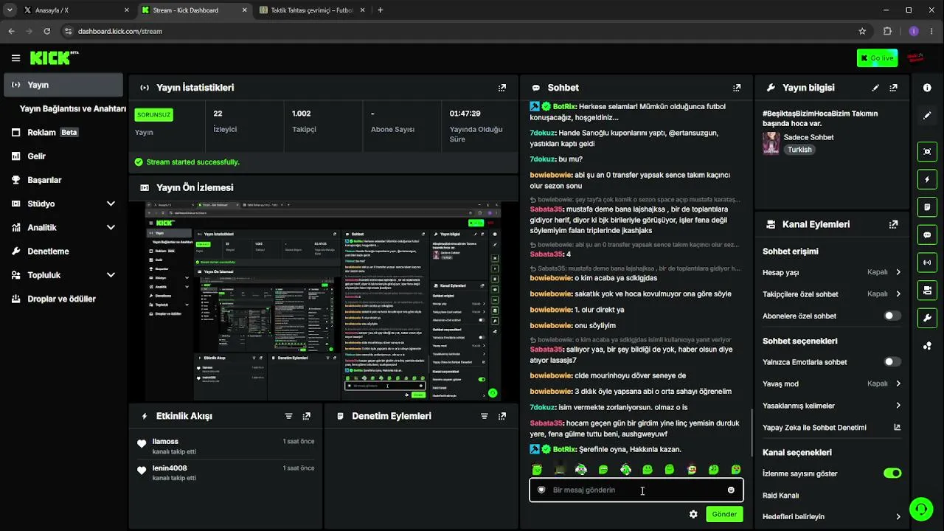The image size is (944, 531).
Task: Click the shield icon in the message box
Action: click(x=541, y=490)
